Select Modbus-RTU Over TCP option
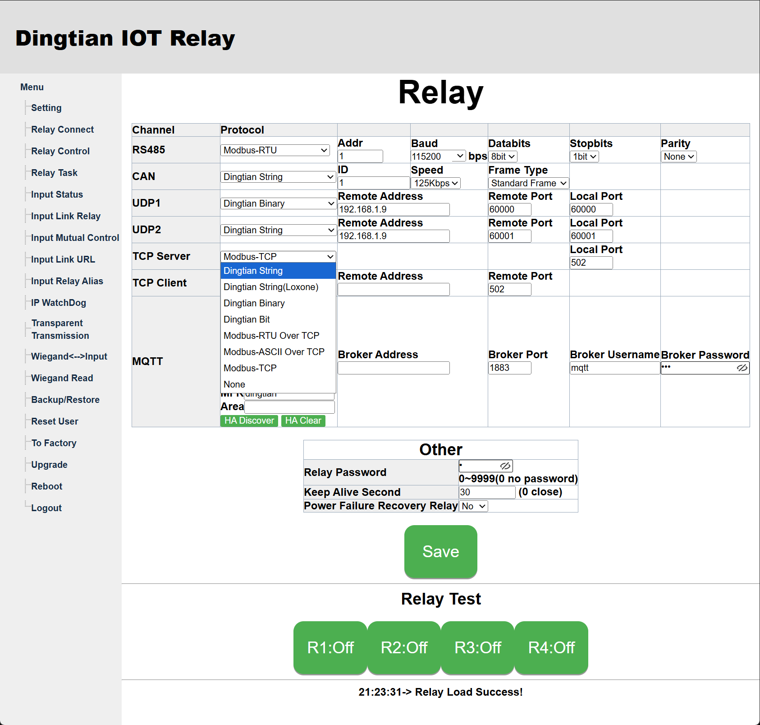Screen dimensions: 760x725 278,336
